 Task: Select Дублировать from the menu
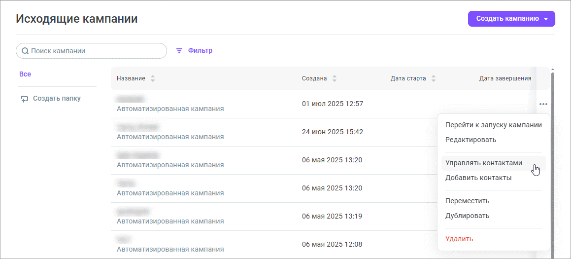tap(467, 216)
